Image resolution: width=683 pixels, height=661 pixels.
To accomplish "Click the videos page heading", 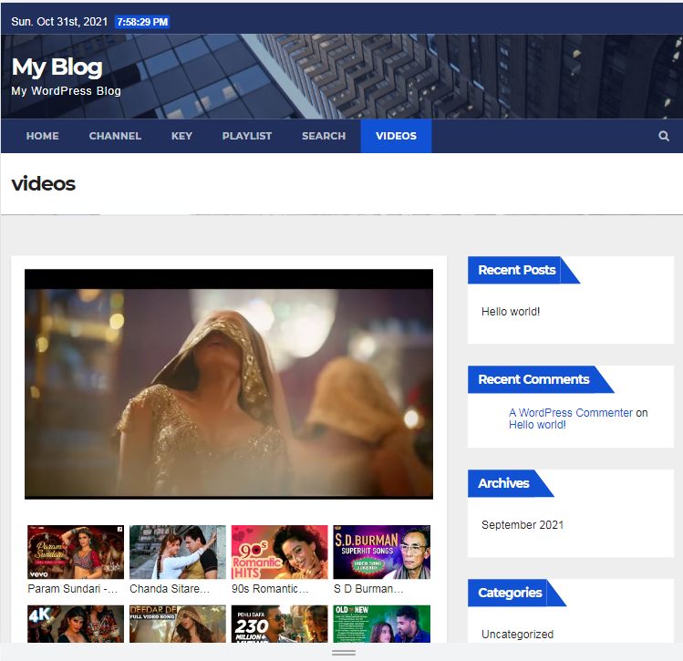I will pyautogui.click(x=44, y=184).
